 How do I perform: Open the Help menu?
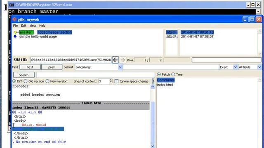[42, 25]
